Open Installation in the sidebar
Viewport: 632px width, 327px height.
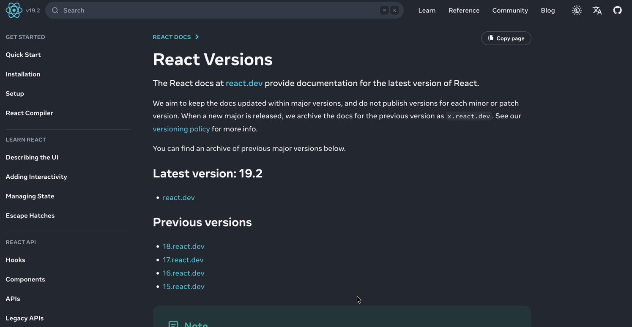(23, 74)
